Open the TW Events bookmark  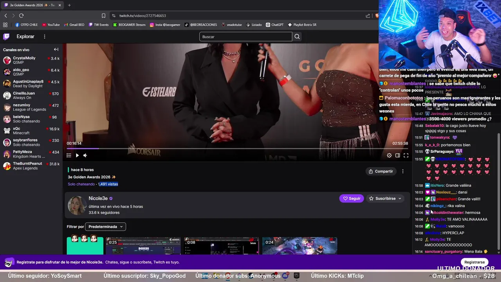[99, 25]
